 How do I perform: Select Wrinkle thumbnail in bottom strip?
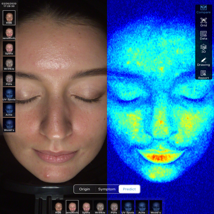(x=100, y=207)
